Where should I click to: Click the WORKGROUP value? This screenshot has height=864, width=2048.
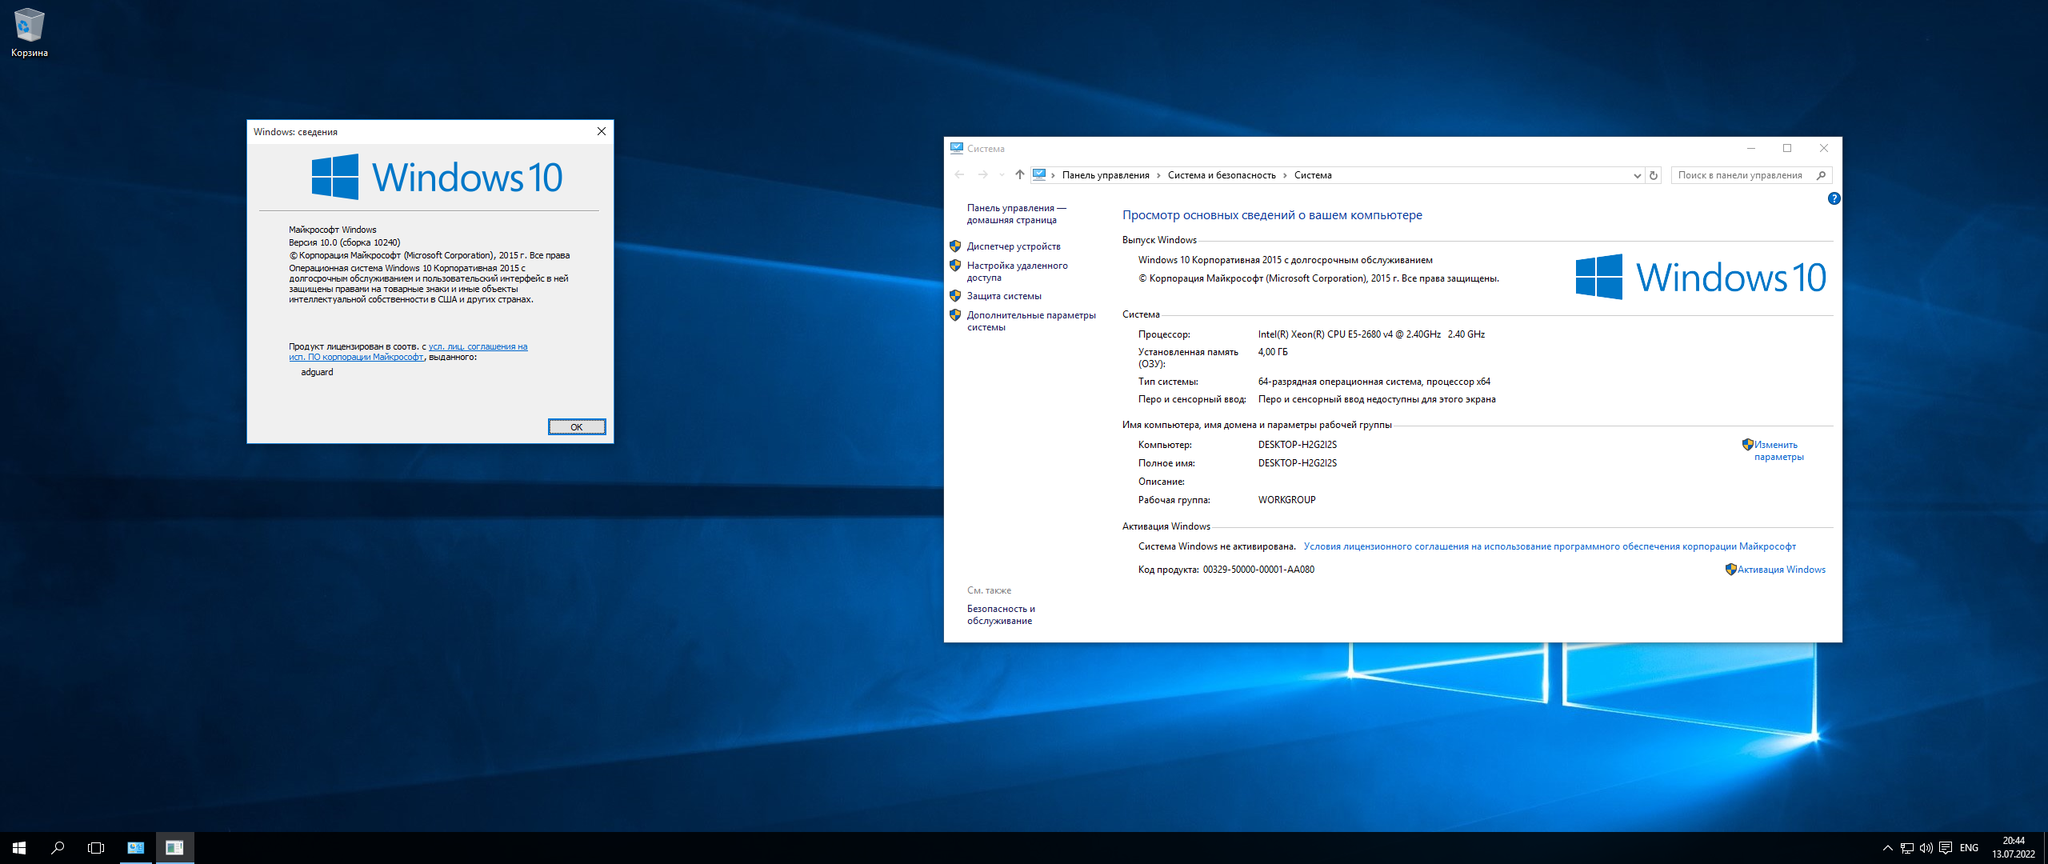(1286, 500)
